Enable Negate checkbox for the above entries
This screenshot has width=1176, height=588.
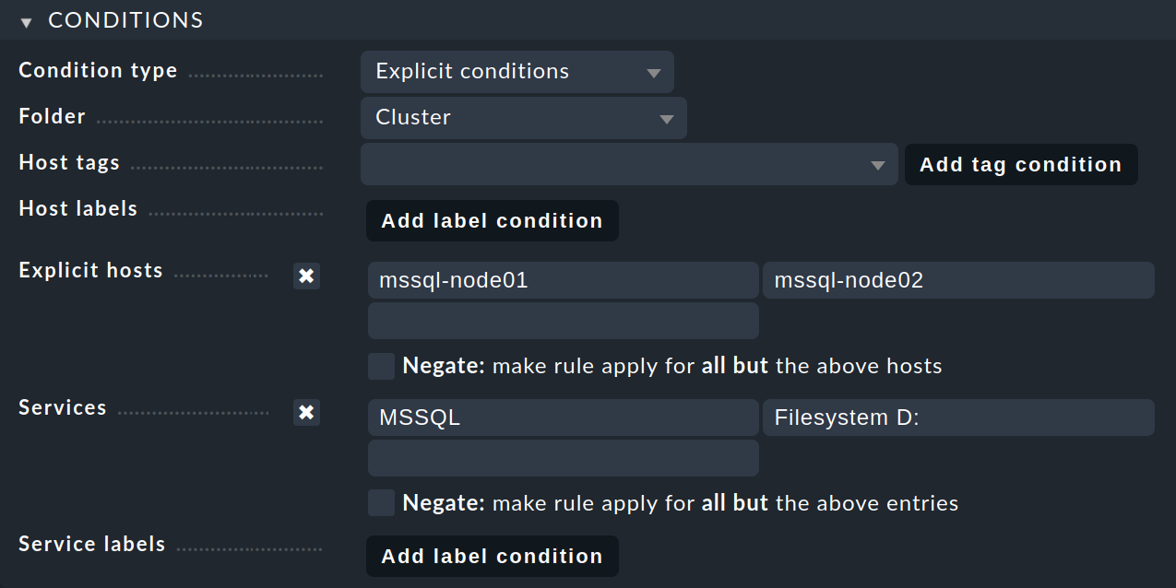click(381, 503)
